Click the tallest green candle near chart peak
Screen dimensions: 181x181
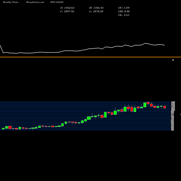[x=145, y=105]
